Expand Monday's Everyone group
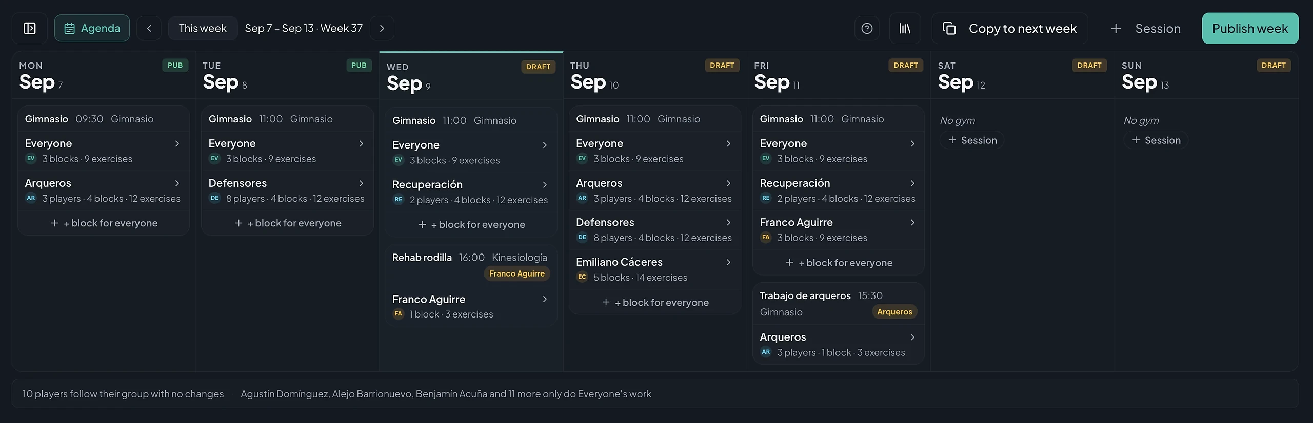Screen dimensions: 1313x423 [104, 151]
